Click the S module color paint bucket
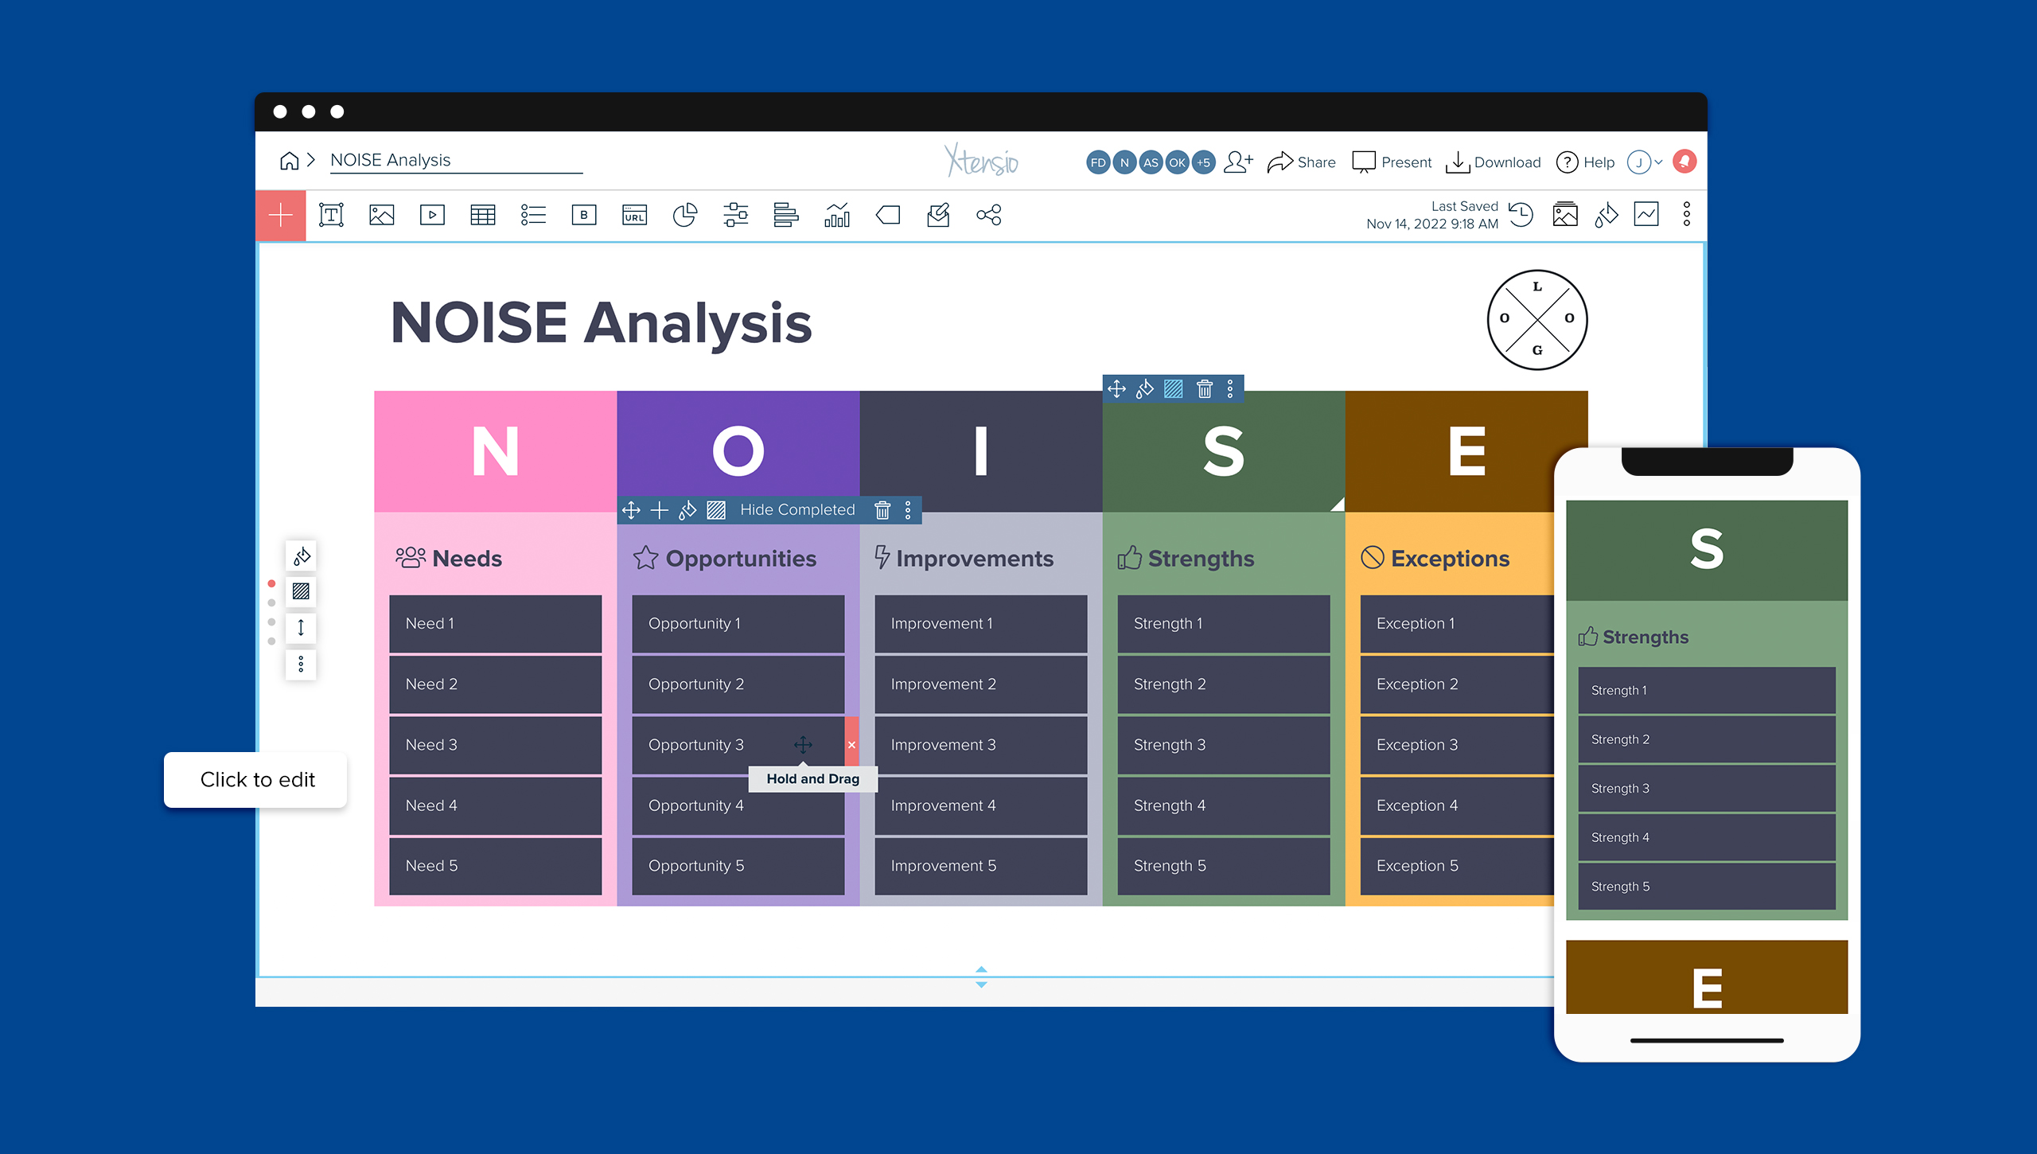The image size is (2037, 1154). tap(1145, 388)
